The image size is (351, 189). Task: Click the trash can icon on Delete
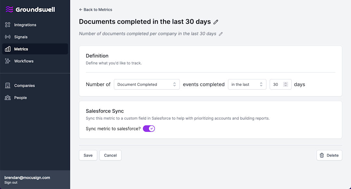[x=322, y=155]
